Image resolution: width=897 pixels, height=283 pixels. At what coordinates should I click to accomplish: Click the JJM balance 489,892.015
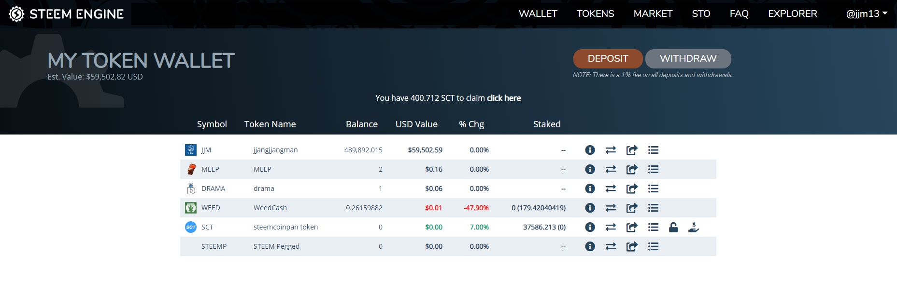pos(363,150)
